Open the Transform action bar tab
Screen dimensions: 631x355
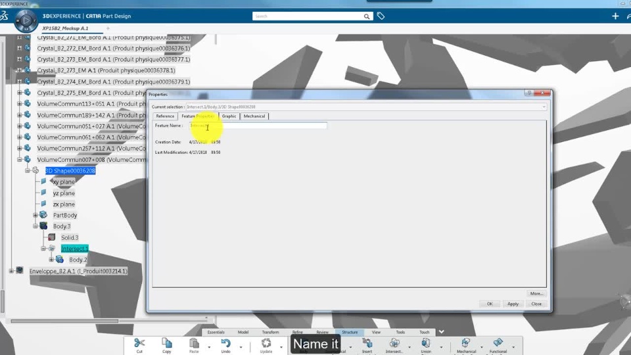[x=270, y=332]
